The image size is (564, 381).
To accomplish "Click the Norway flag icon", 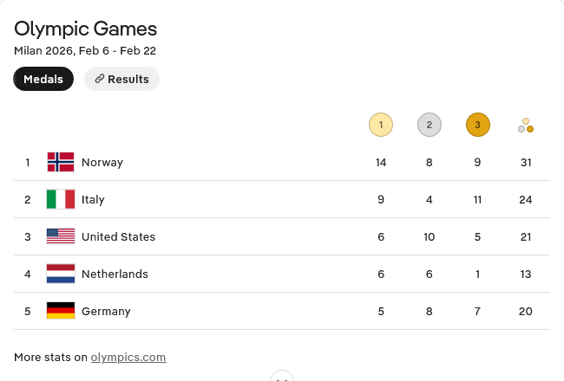I will 61,162.
